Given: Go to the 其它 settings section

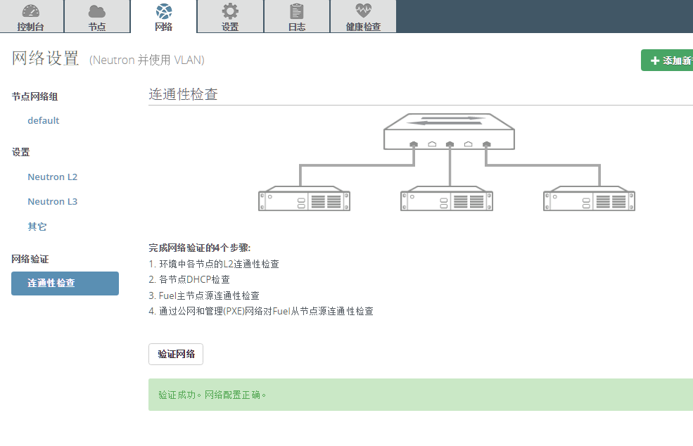Looking at the screenshot, I should click(x=37, y=227).
